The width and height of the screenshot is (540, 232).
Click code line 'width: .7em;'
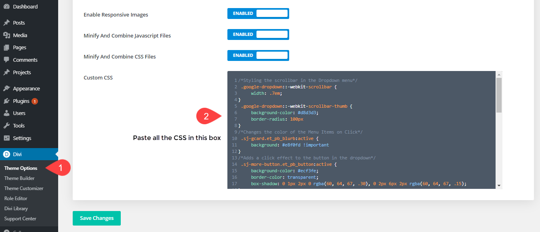pos(267,93)
